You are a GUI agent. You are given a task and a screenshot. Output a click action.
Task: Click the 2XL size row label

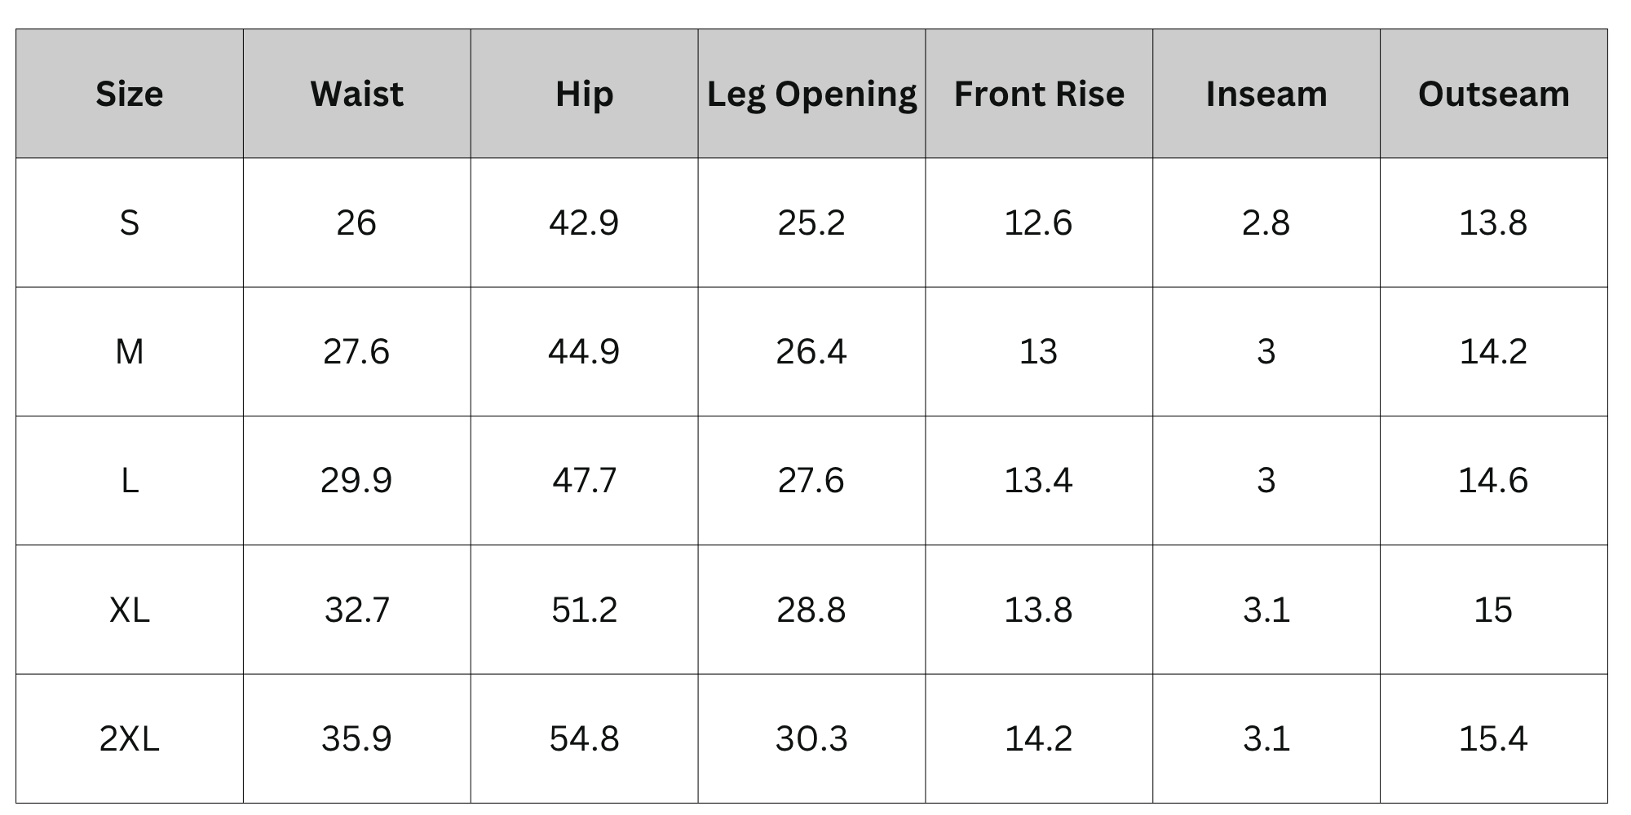130,738
